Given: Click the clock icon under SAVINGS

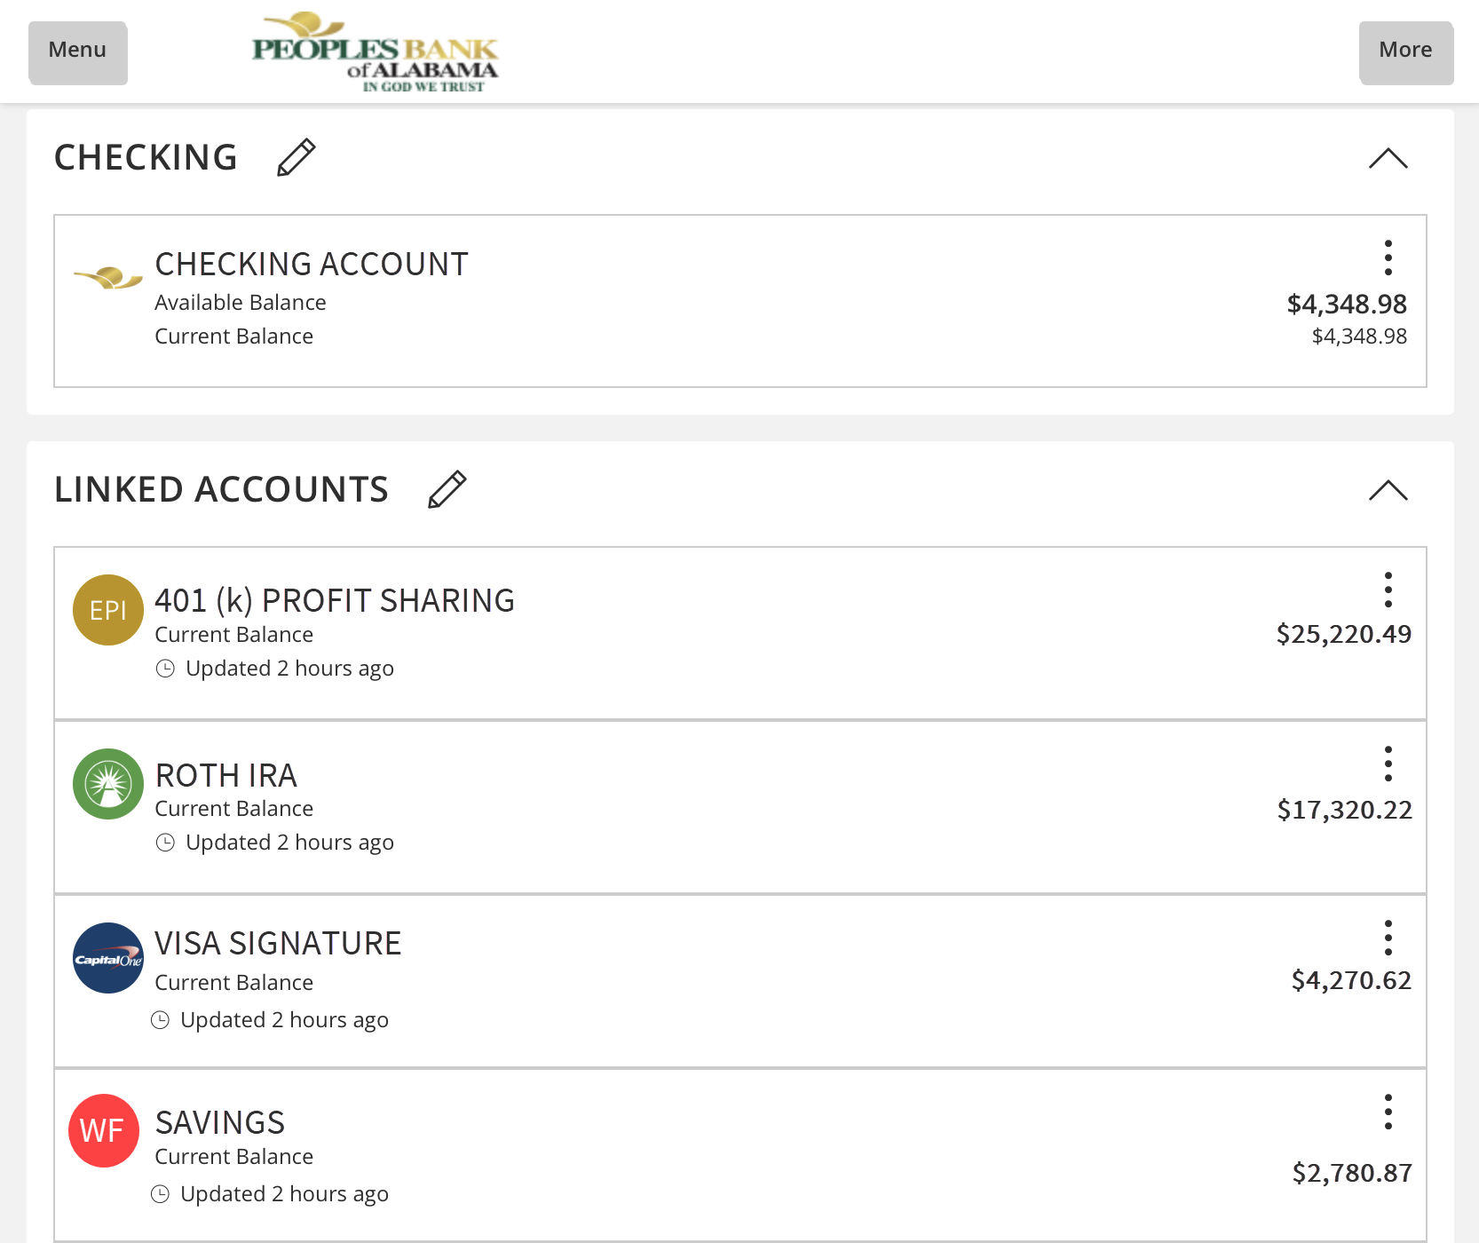Looking at the screenshot, I should (160, 1194).
